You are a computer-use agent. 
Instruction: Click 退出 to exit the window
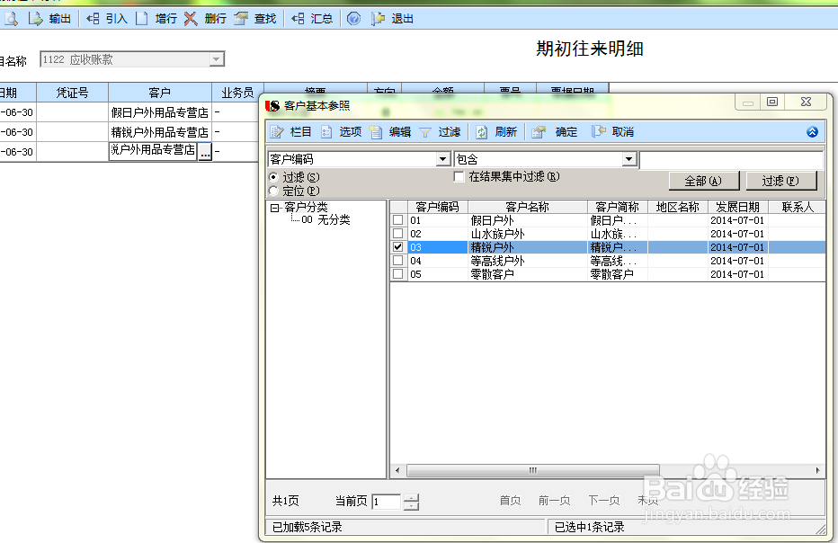(392, 19)
